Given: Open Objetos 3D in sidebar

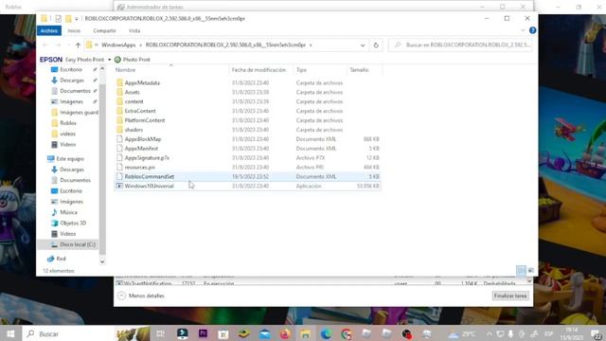Looking at the screenshot, I should [73, 224].
